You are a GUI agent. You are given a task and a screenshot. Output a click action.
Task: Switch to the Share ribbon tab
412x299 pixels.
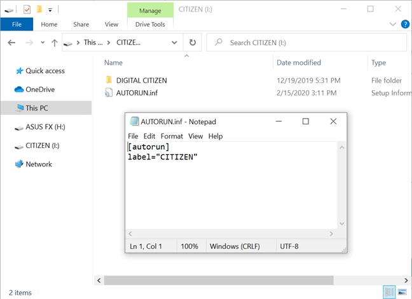pyautogui.click(x=81, y=24)
